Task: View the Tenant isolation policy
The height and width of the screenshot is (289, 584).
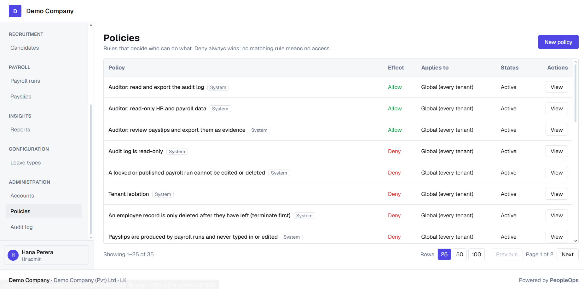Action: pyautogui.click(x=557, y=194)
